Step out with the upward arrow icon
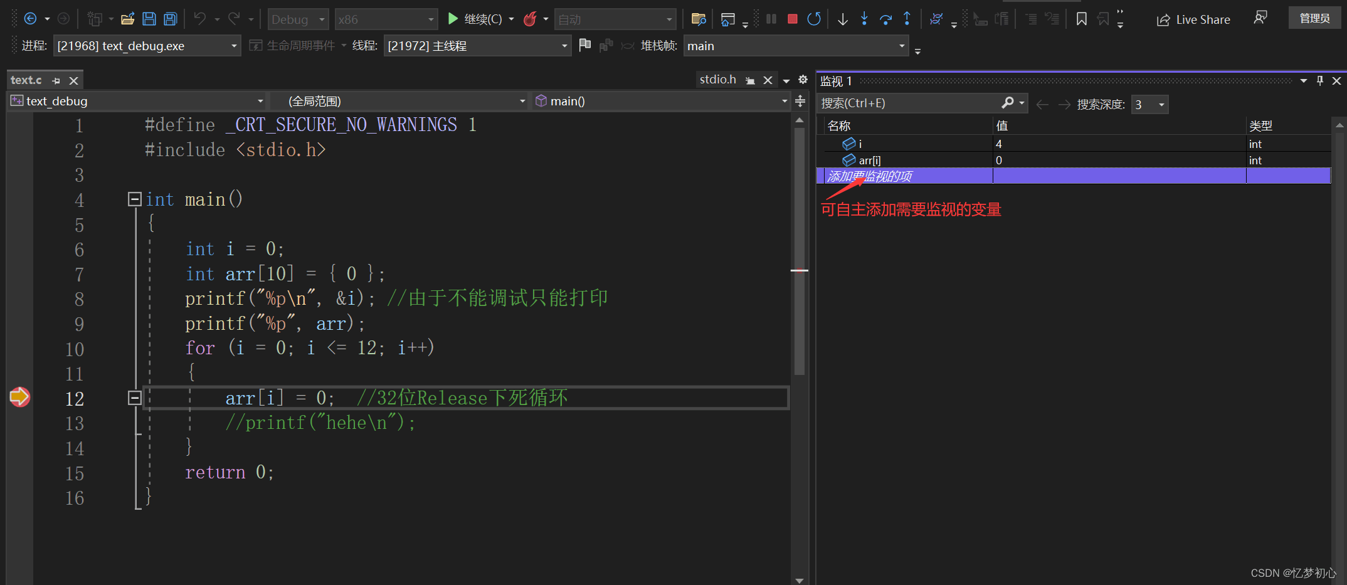Screen dimensions: 1347x585 point(907,19)
